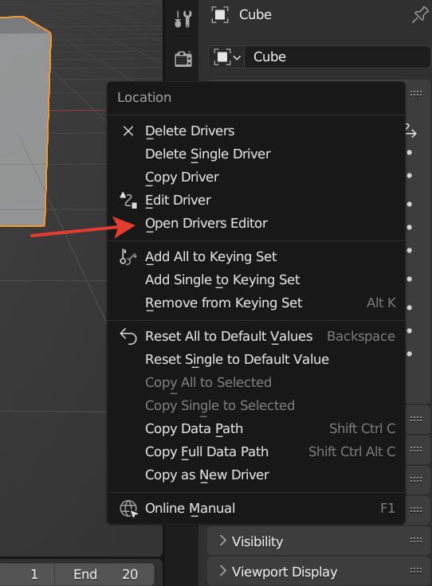Viewport: 432px width, 586px height.
Task: Click Add All to Keying Set icon
Action: tap(128, 256)
